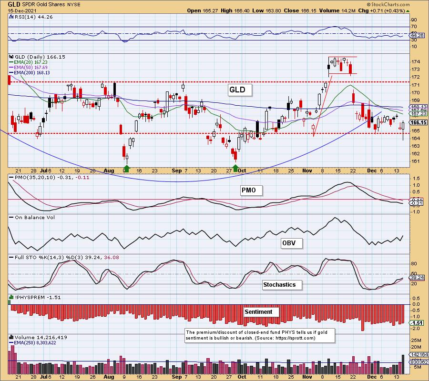Click the Dec label on bottom time axis
The width and height of the screenshot is (429, 381).
click(x=372, y=377)
